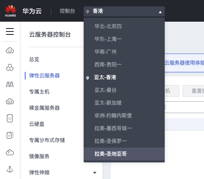The height and width of the screenshot is (179, 204).
Task: Open 裸金属服务器 in the sidebar
Action: 44,108
